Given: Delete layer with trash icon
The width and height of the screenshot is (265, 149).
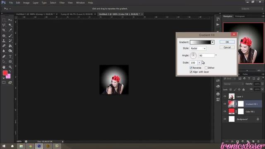Looking at the screenshot, I should 258,142.
